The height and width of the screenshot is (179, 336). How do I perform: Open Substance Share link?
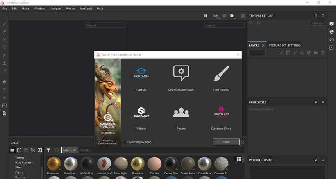221,118
